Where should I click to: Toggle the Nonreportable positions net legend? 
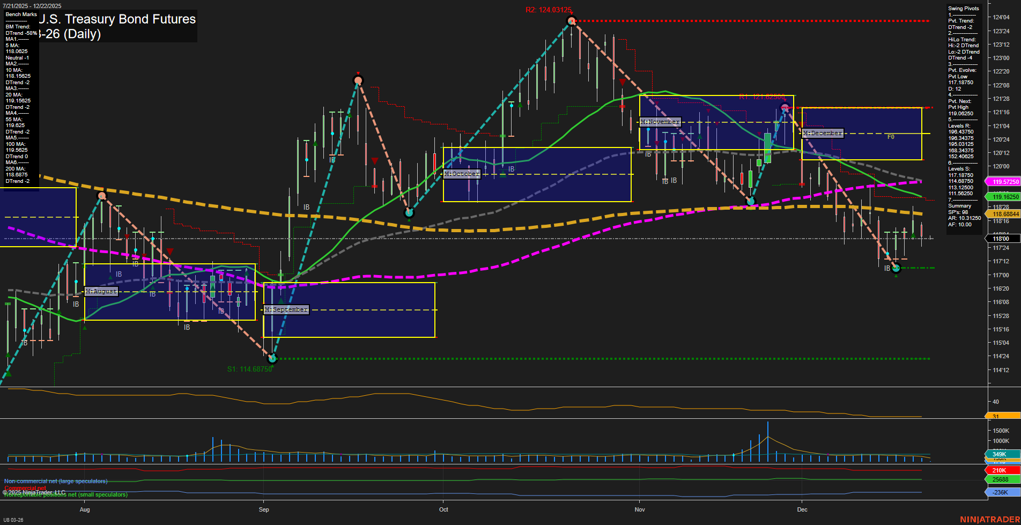tap(64, 494)
